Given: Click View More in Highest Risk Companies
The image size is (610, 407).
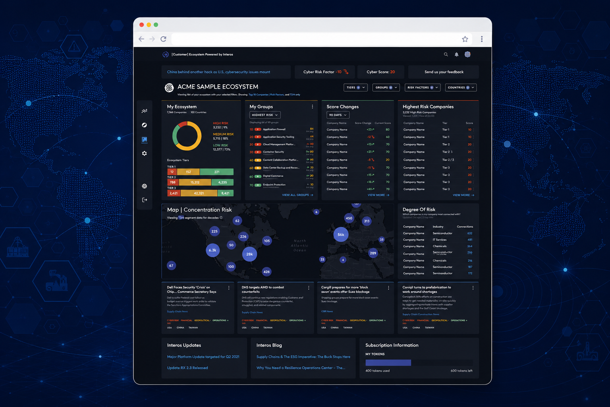Looking at the screenshot, I should coord(463,195).
